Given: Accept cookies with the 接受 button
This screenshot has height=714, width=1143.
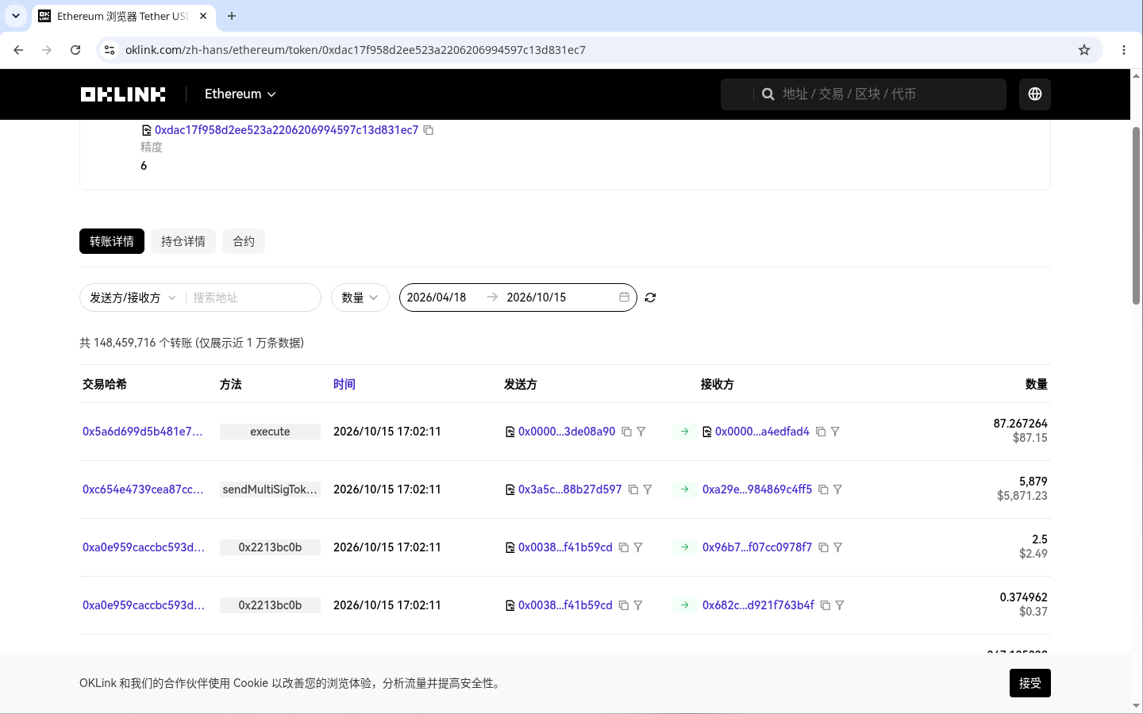Looking at the screenshot, I should pos(1029,683).
